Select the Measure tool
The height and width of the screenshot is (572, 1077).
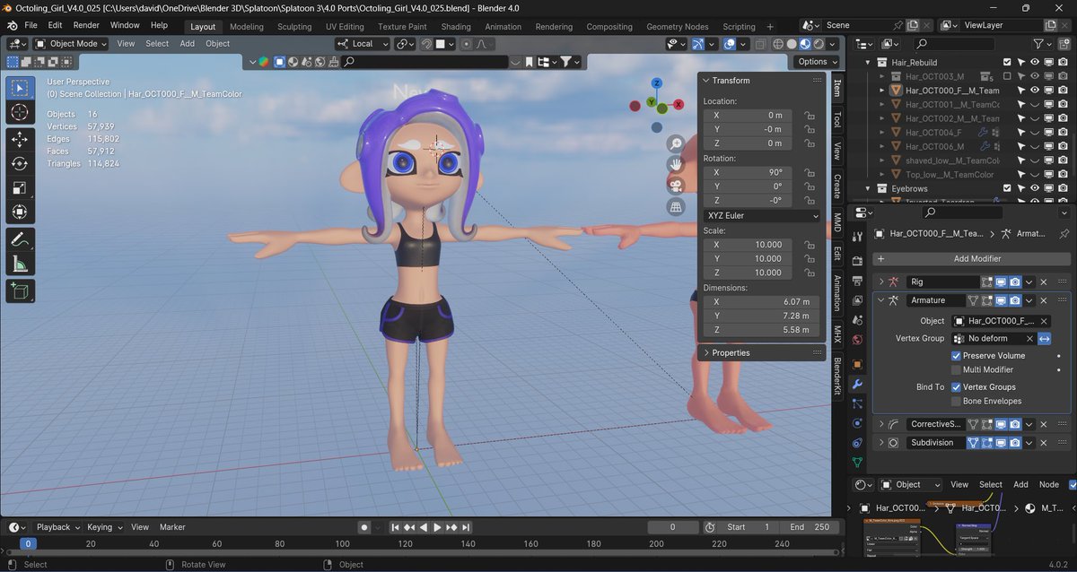(21, 264)
